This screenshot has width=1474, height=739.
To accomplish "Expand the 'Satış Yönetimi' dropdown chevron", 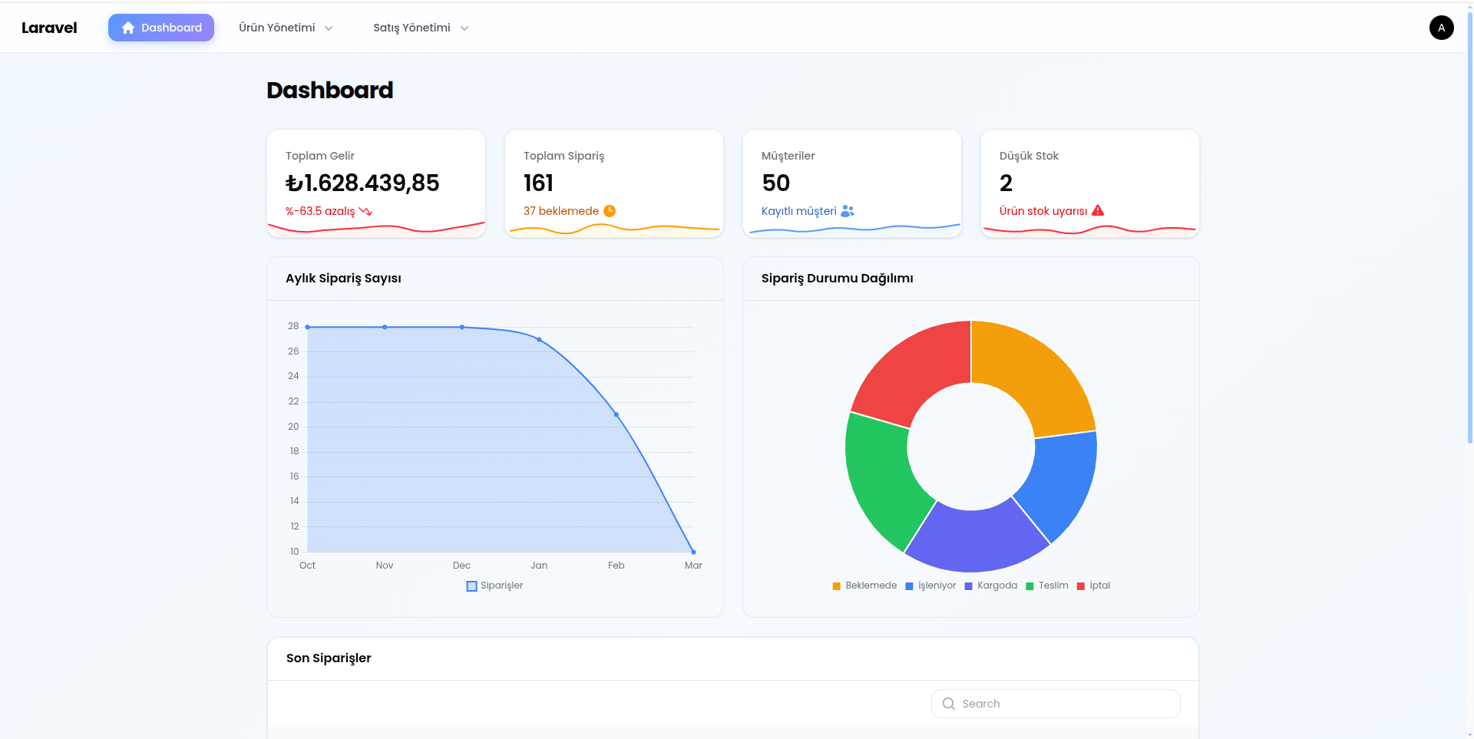I will (464, 28).
